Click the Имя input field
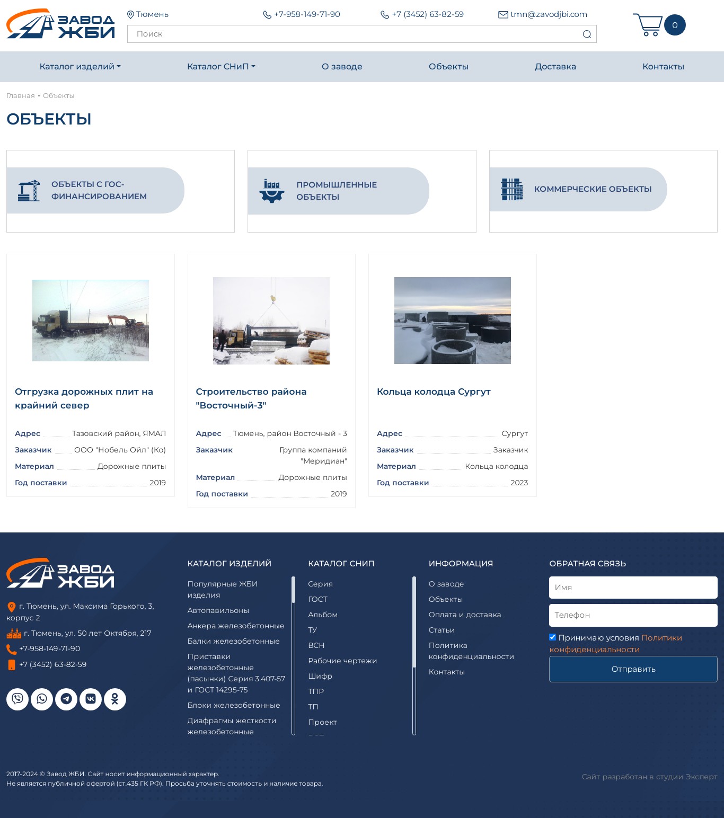724x818 pixels. [633, 588]
